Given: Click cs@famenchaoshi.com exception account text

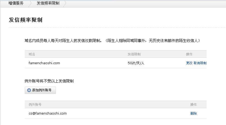Looking at the screenshot, I should (48, 113).
